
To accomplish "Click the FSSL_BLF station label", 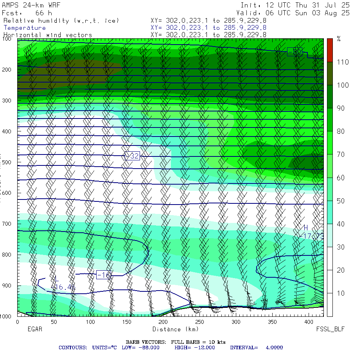I will point(330,329).
